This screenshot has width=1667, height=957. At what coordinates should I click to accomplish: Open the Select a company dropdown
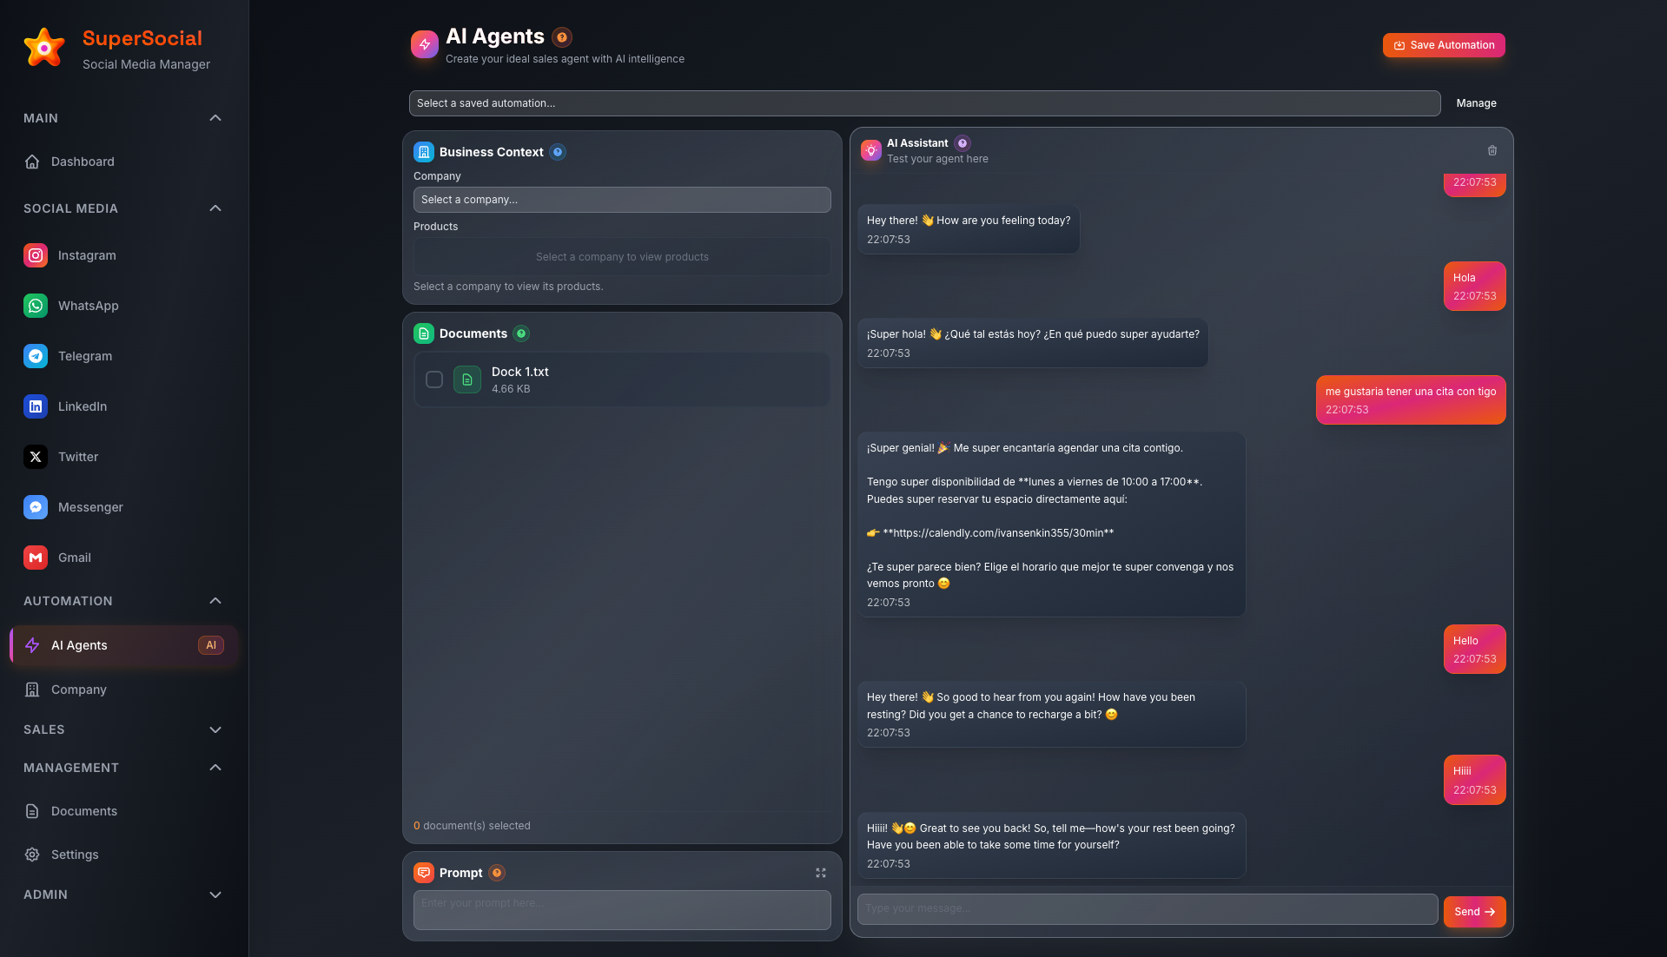coord(622,200)
